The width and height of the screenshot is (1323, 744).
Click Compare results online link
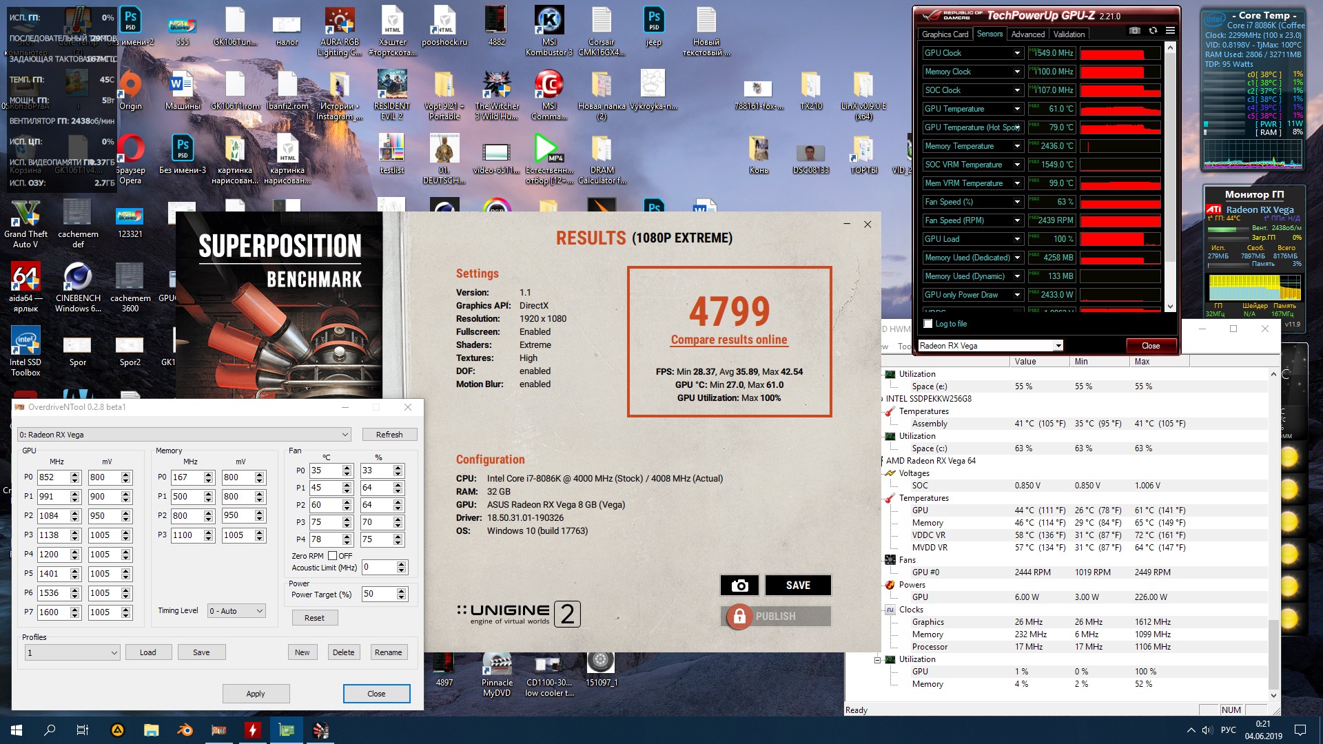click(x=729, y=340)
